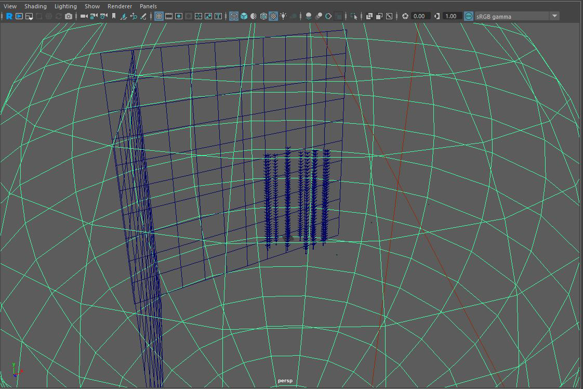Toggle Isolate Select icon
583x389 pixels.
coord(353,16)
